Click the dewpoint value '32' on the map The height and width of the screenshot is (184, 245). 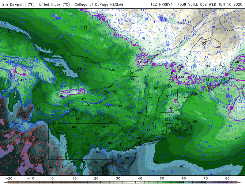tap(218, 47)
